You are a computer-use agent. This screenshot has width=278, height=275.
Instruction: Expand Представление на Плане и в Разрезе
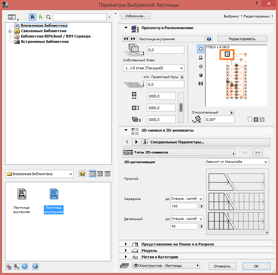[x=126, y=244]
